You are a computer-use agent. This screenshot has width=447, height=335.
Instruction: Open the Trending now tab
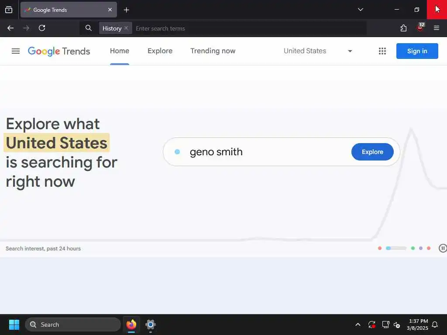coord(213,51)
